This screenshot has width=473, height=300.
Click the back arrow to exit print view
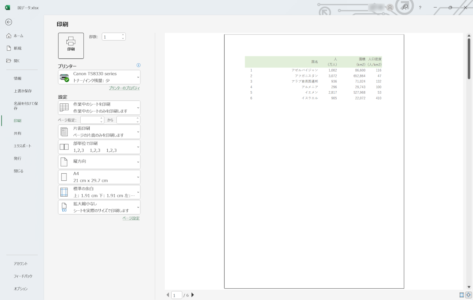click(x=8, y=22)
